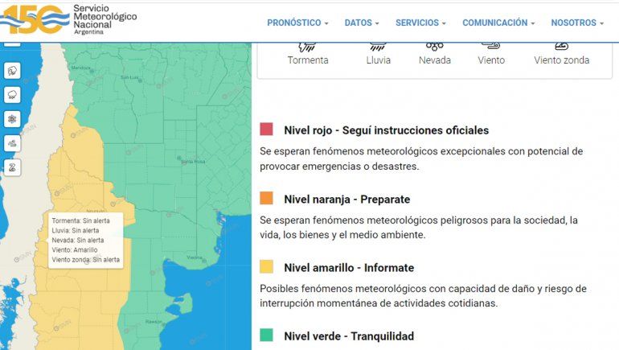619x350 pixels.
Task: Expand the Comunicación menu
Action: 498,23
